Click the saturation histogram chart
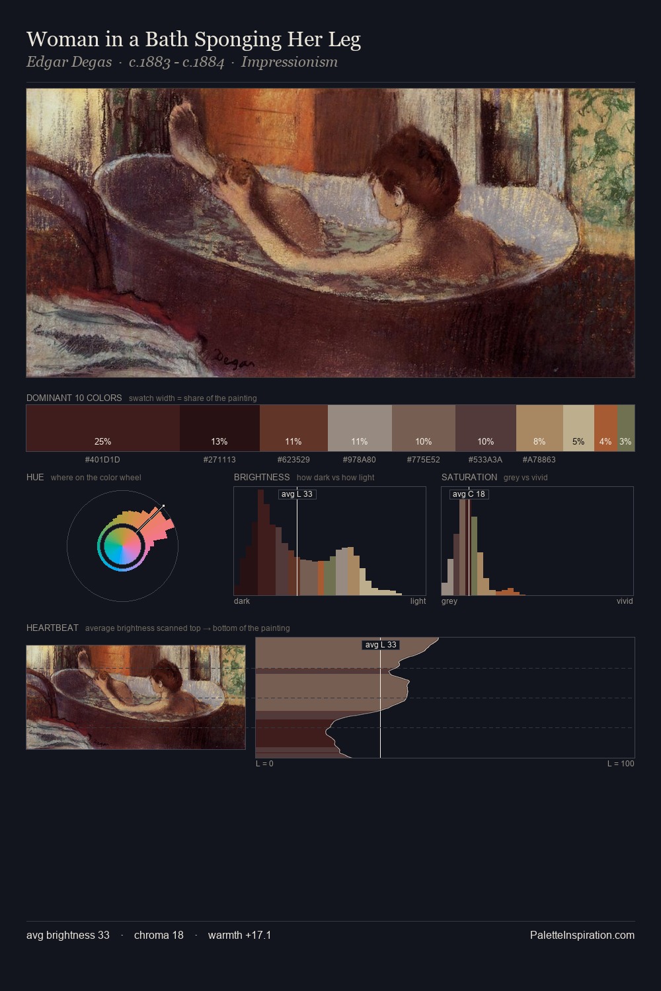 pos(537,541)
